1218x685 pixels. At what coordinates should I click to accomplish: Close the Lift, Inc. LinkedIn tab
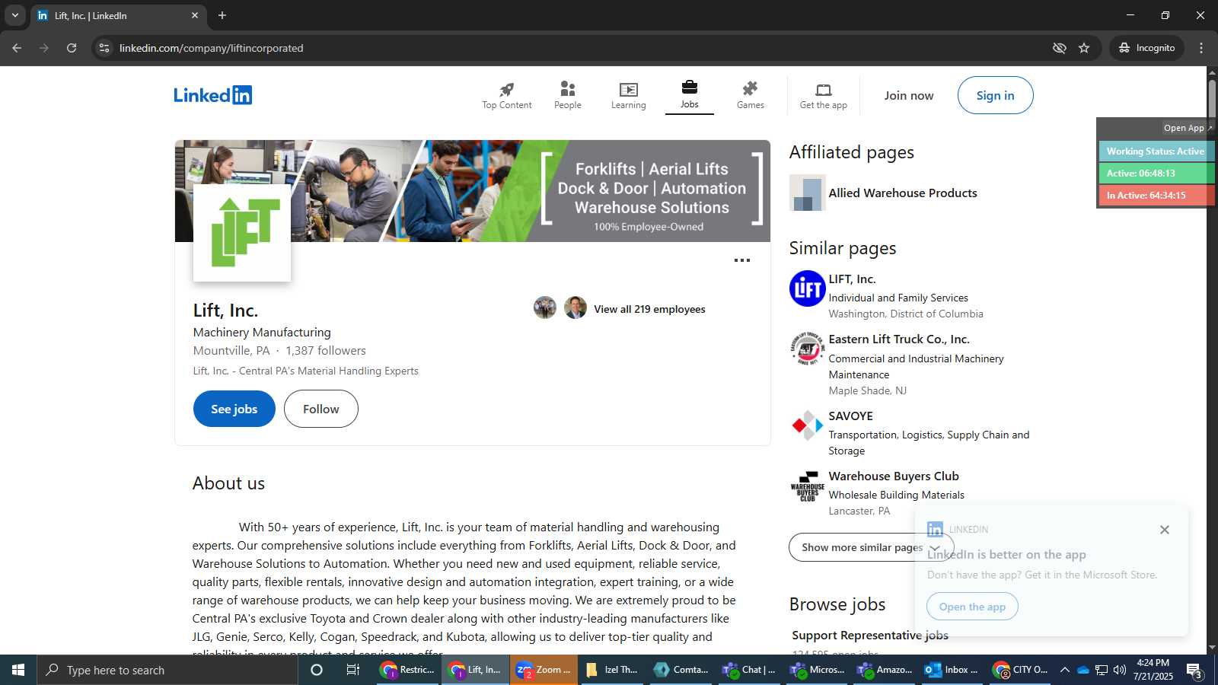195,15
